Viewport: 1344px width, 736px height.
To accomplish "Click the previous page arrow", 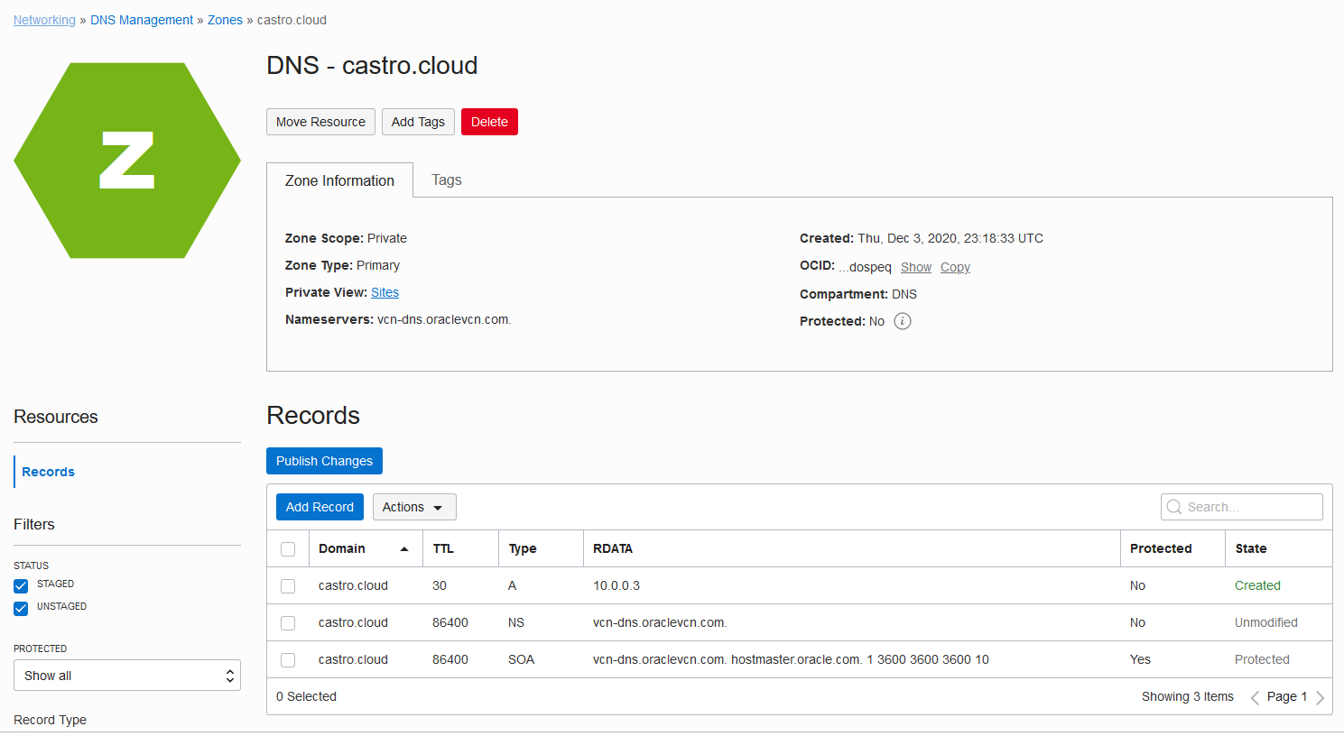I will click(1255, 697).
